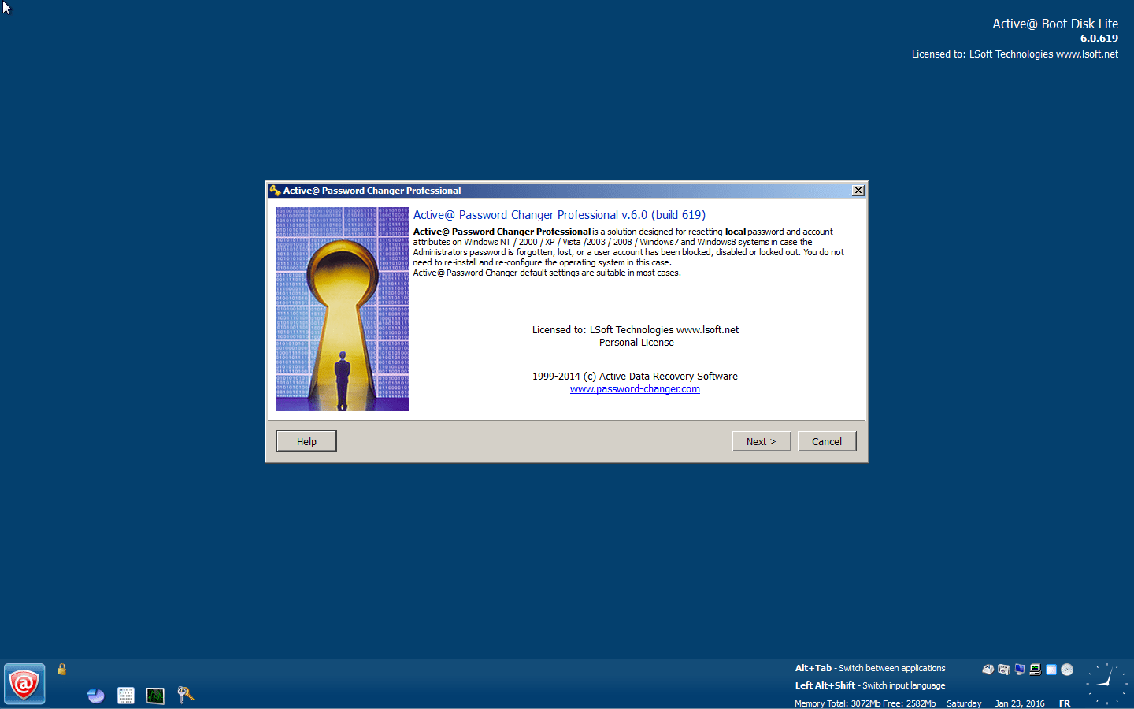Click the keyhole illustration image
The width and height of the screenshot is (1134, 709).
343,309
